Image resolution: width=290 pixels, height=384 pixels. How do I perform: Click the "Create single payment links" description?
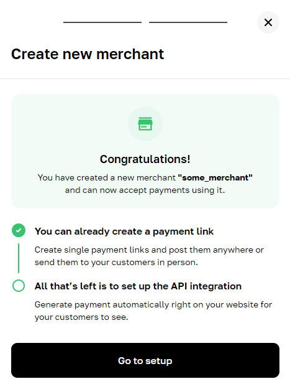tap(149, 256)
